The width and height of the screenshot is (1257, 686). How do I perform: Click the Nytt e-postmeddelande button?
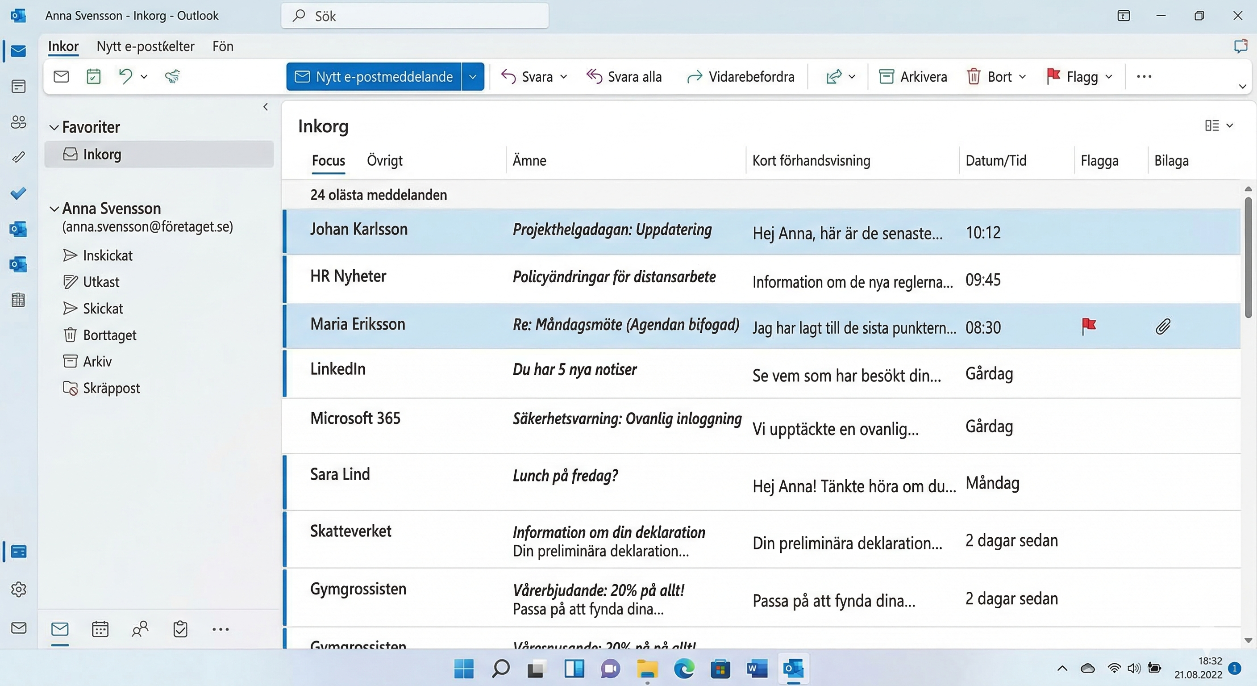pyautogui.click(x=374, y=77)
